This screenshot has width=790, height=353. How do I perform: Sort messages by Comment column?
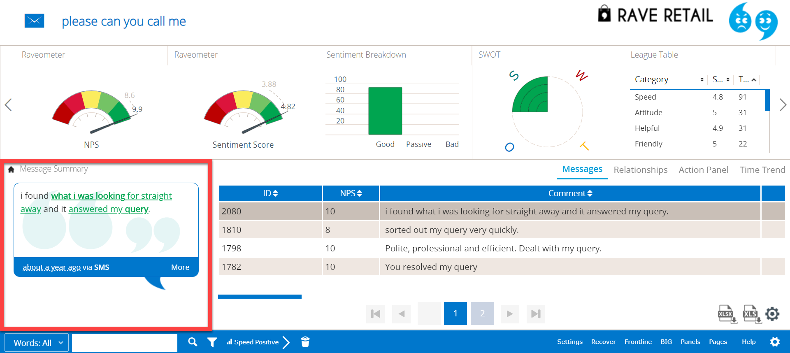(570, 193)
